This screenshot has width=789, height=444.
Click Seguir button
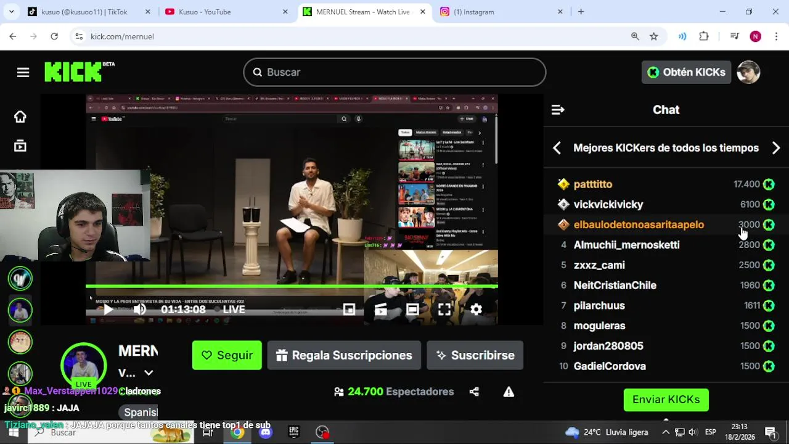(x=227, y=355)
